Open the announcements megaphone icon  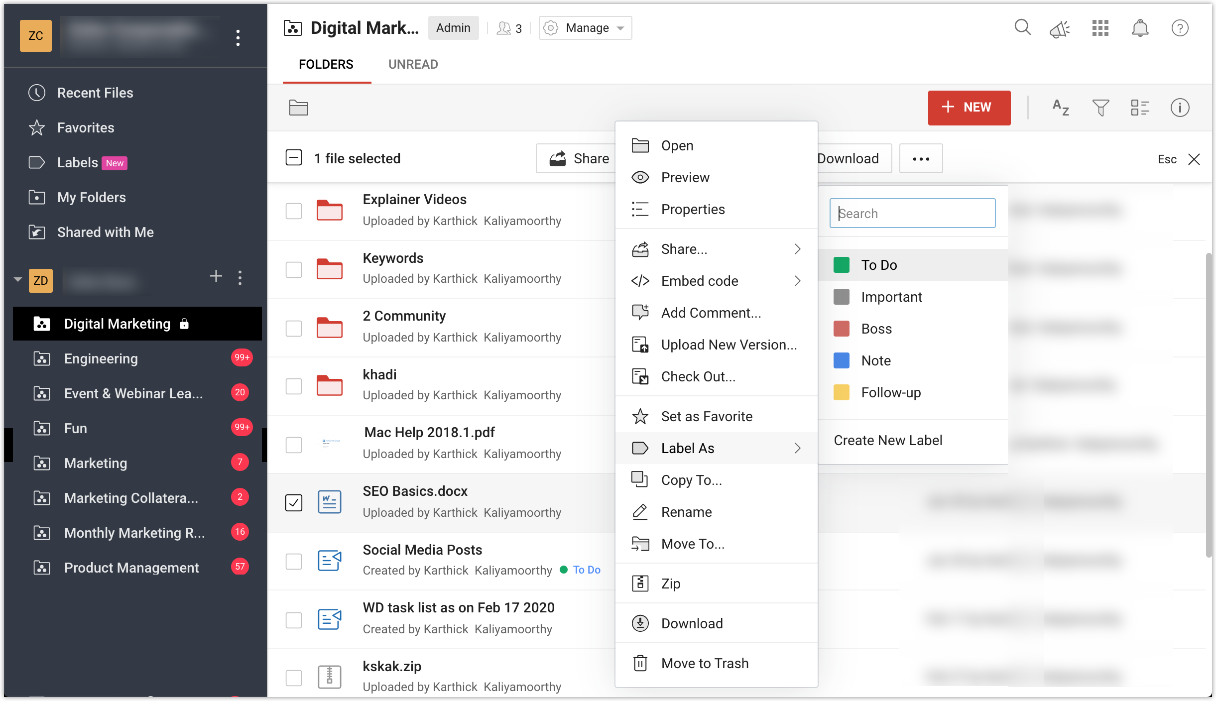coord(1060,29)
